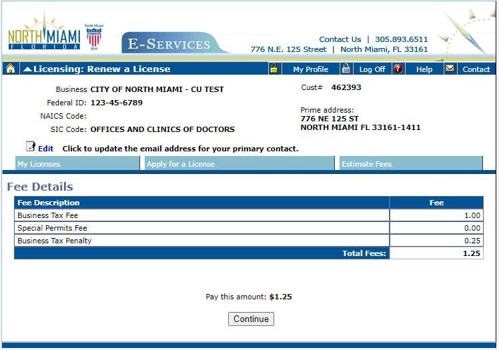Click the red question mark help icon
The height and width of the screenshot is (350, 499).
(398, 69)
